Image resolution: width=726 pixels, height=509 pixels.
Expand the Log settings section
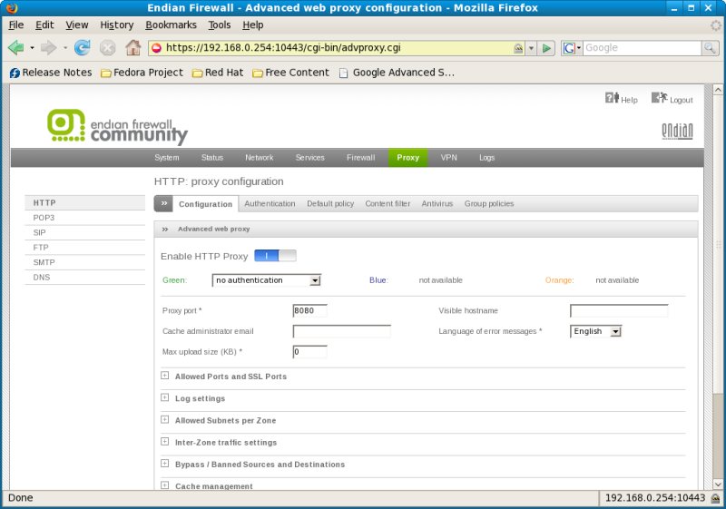[164, 397]
